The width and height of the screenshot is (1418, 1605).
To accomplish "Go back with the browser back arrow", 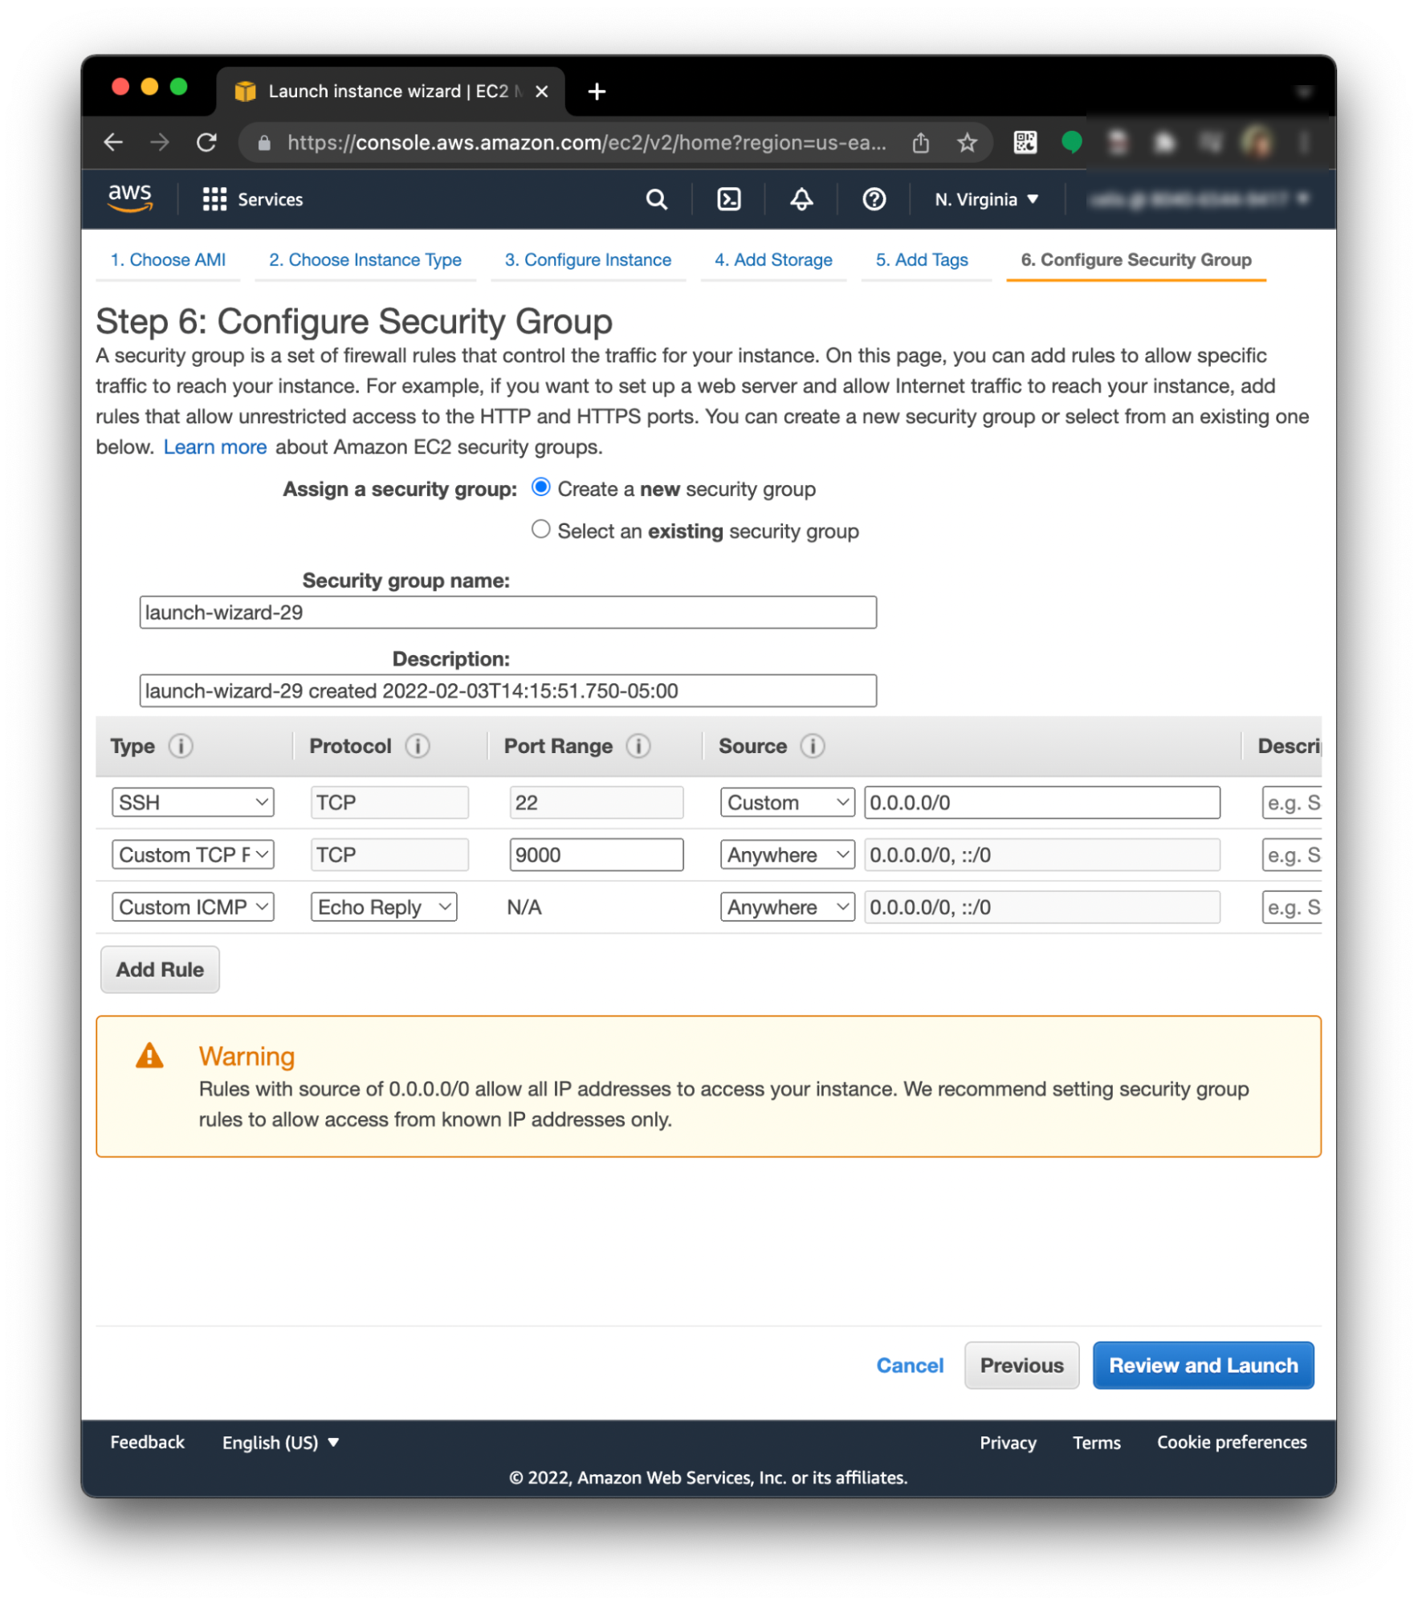I will [113, 143].
